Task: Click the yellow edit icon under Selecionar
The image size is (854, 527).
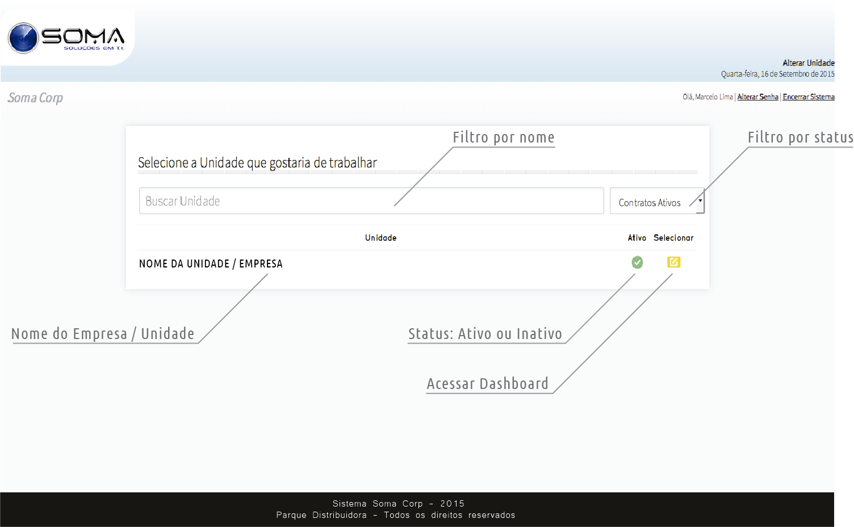Action: [673, 262]
